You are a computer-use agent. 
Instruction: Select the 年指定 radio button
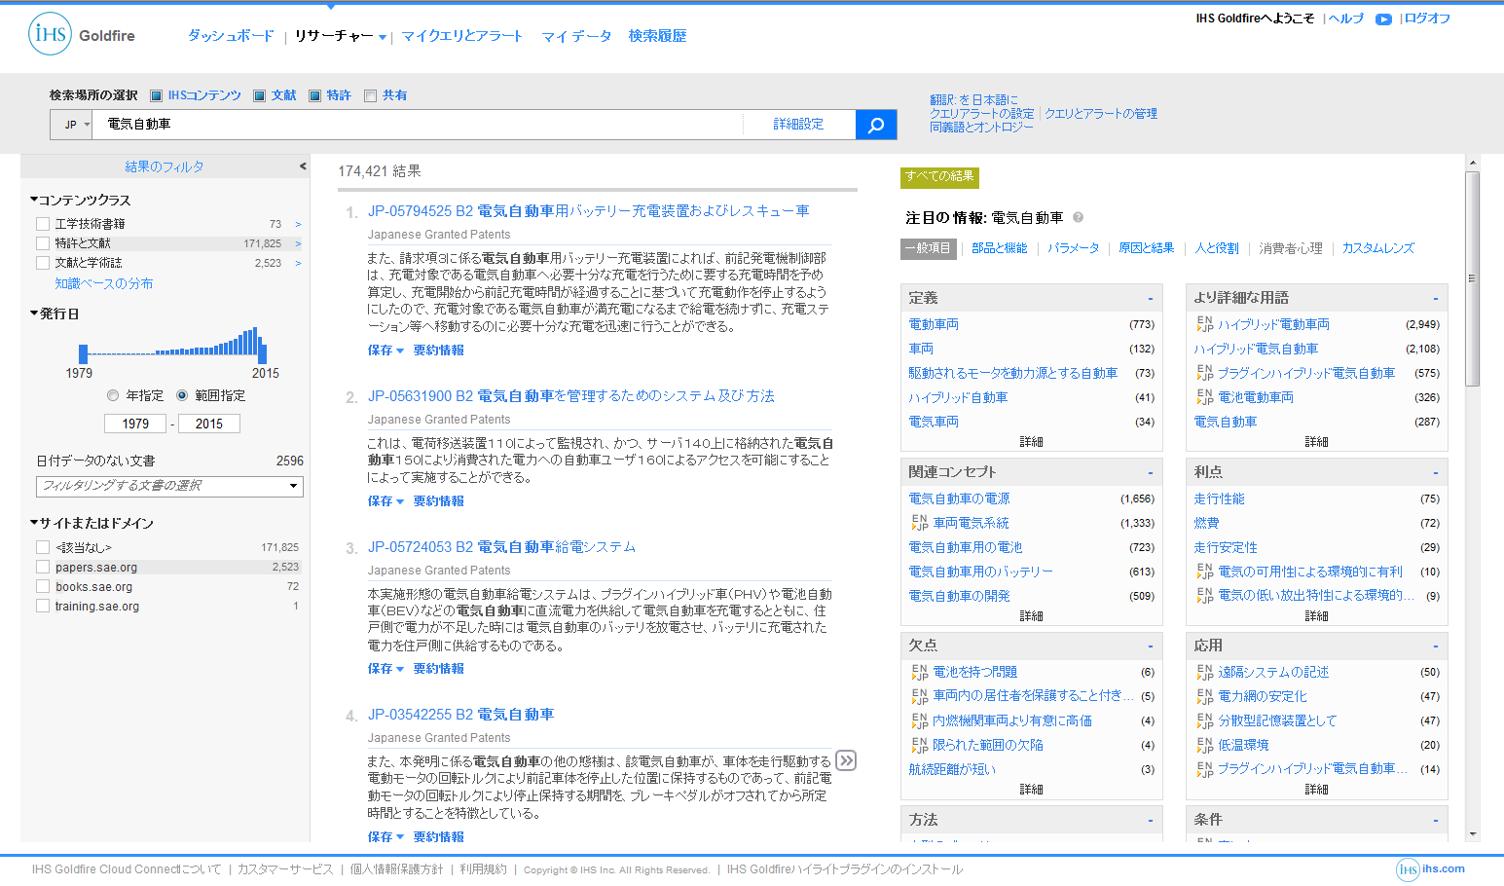click(113, 395)
